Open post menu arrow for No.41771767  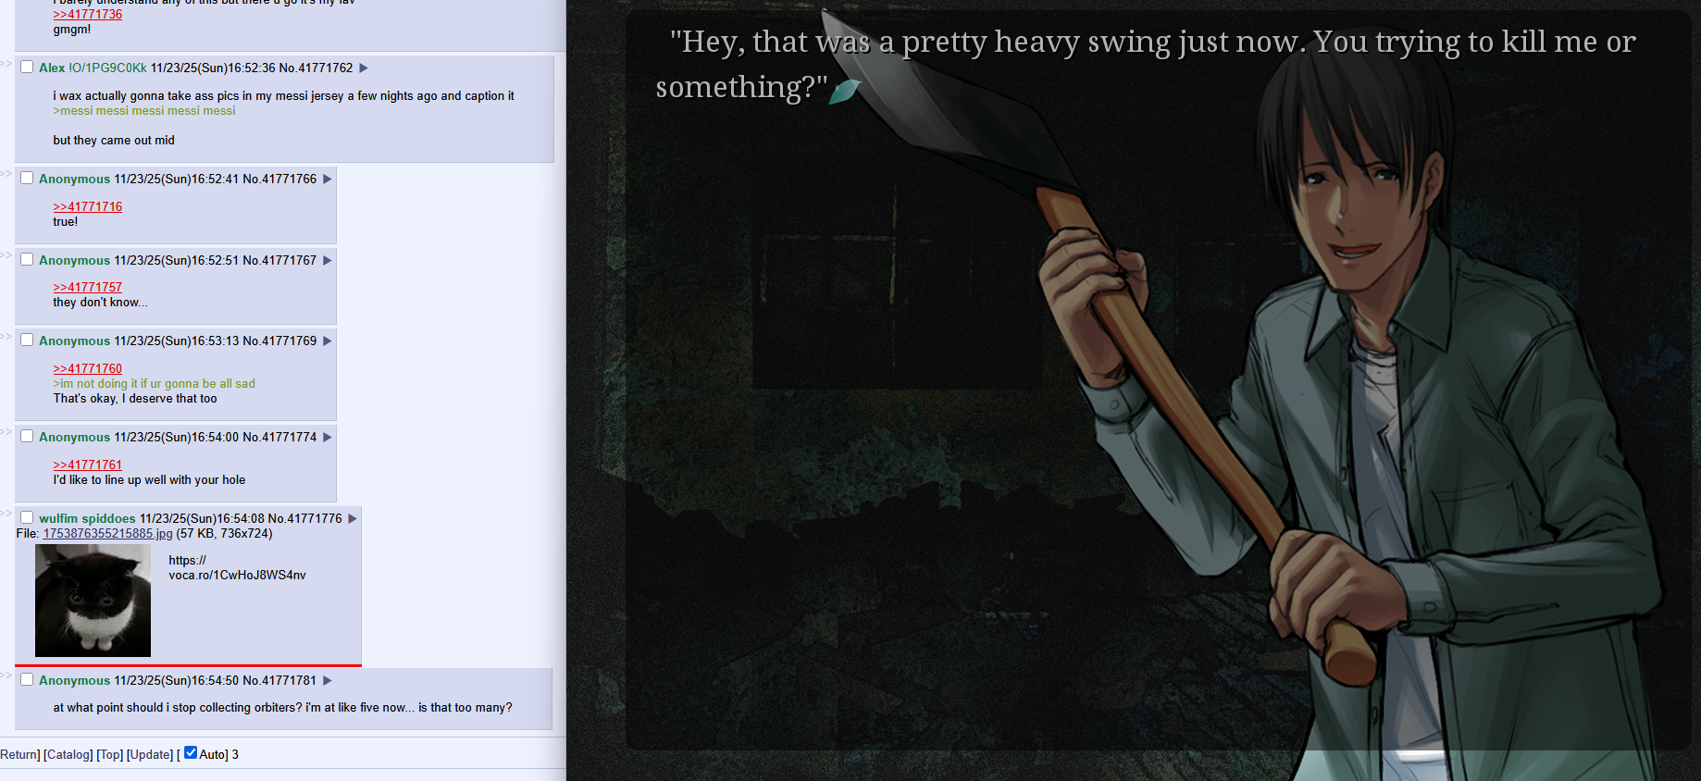[328, 260]
